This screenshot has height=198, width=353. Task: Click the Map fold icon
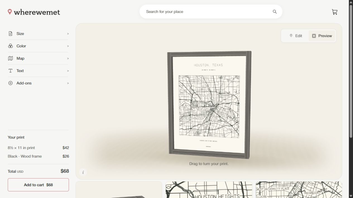10,58
